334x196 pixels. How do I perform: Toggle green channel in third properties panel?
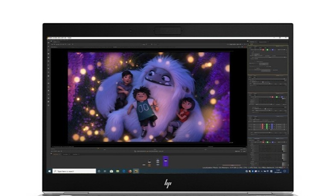277,97
